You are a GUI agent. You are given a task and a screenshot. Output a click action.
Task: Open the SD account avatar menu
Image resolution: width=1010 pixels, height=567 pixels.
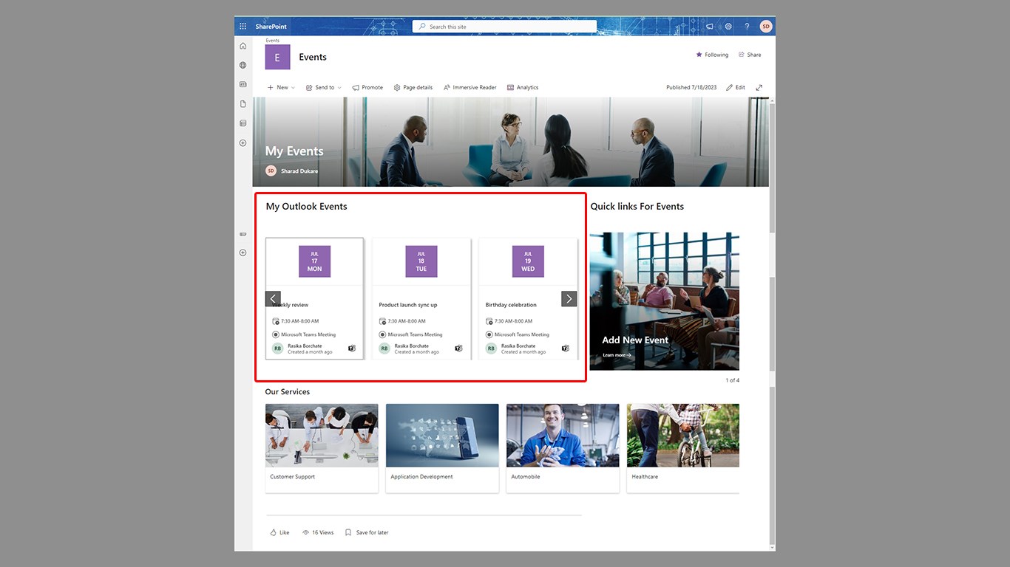[x=766, y=27]
